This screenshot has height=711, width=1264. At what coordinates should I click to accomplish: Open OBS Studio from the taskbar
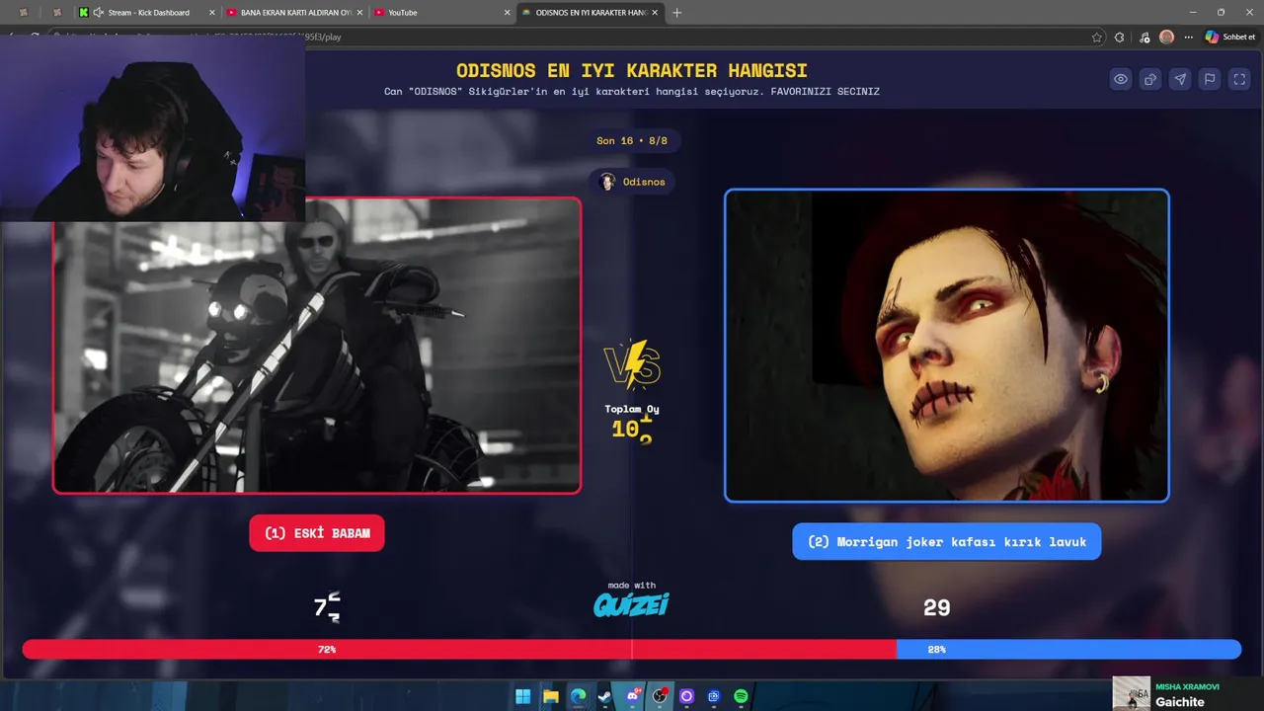(660, 696)
